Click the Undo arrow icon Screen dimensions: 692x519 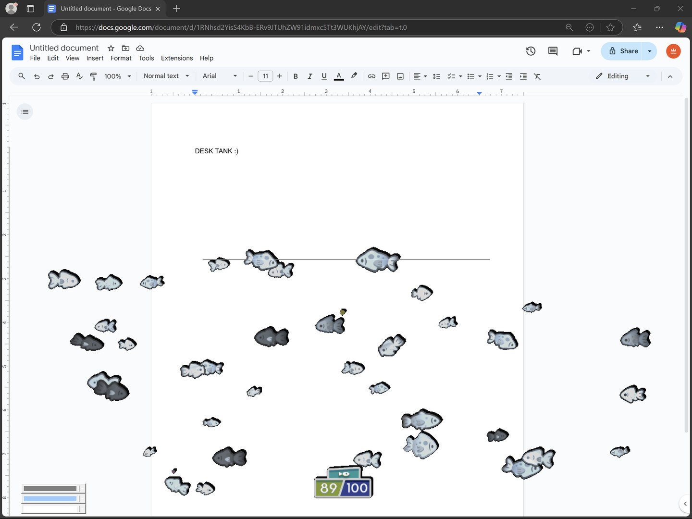click(x=37, y=76)
